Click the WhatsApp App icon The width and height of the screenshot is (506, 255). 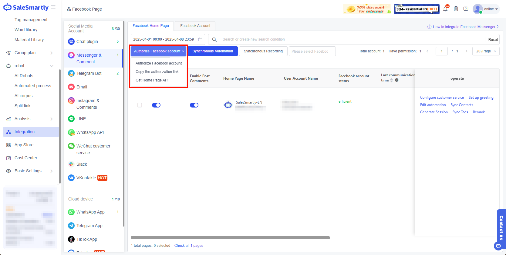pyautogui.click(x=71, y=212)
